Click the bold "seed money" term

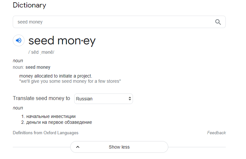(x=38, y=67)
